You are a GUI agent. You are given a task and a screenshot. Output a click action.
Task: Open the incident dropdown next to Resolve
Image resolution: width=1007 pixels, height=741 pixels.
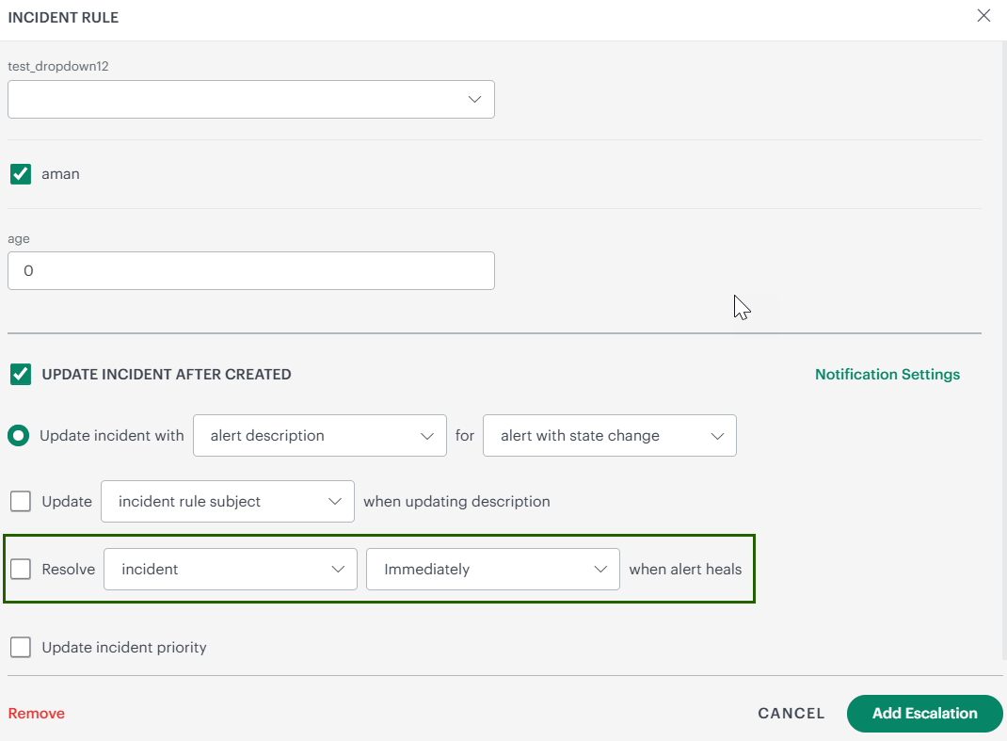coord(230,569)
